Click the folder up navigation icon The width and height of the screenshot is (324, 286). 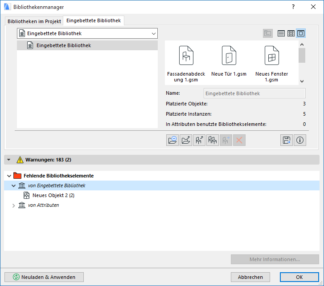point(268,33)
